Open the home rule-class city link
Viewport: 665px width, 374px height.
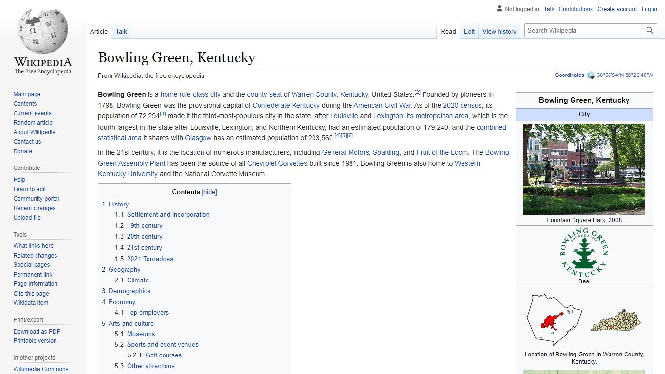(190, 94)
